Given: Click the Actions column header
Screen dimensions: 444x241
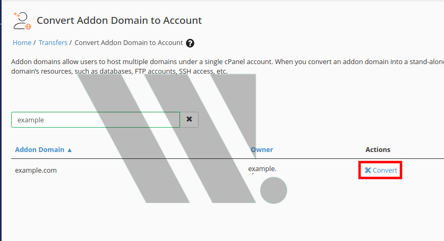Looking at the screenshot, I should (378, 150).
